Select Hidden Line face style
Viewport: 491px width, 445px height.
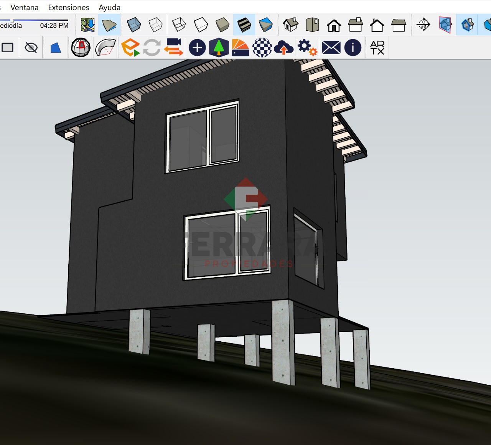[x=201, y=25]
